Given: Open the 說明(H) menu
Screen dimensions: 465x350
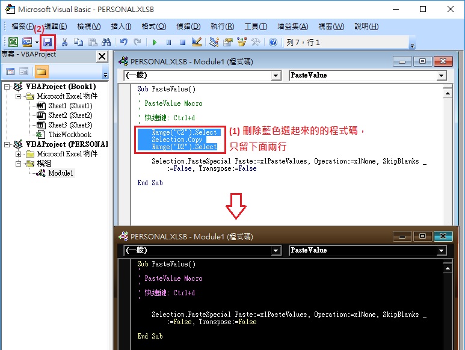Looking at the screenshot, I should (366, 26).
